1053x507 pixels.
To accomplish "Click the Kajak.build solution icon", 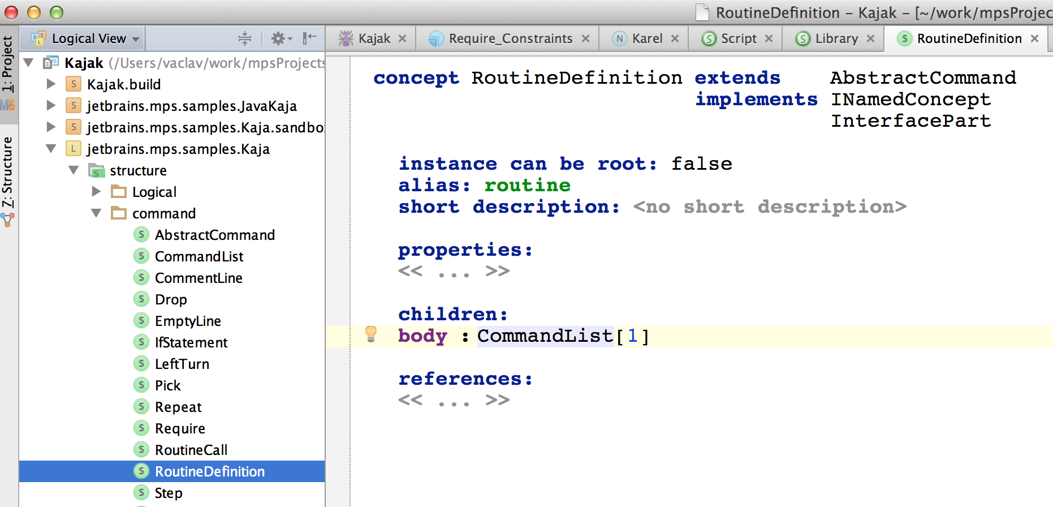I will (74, 84).
